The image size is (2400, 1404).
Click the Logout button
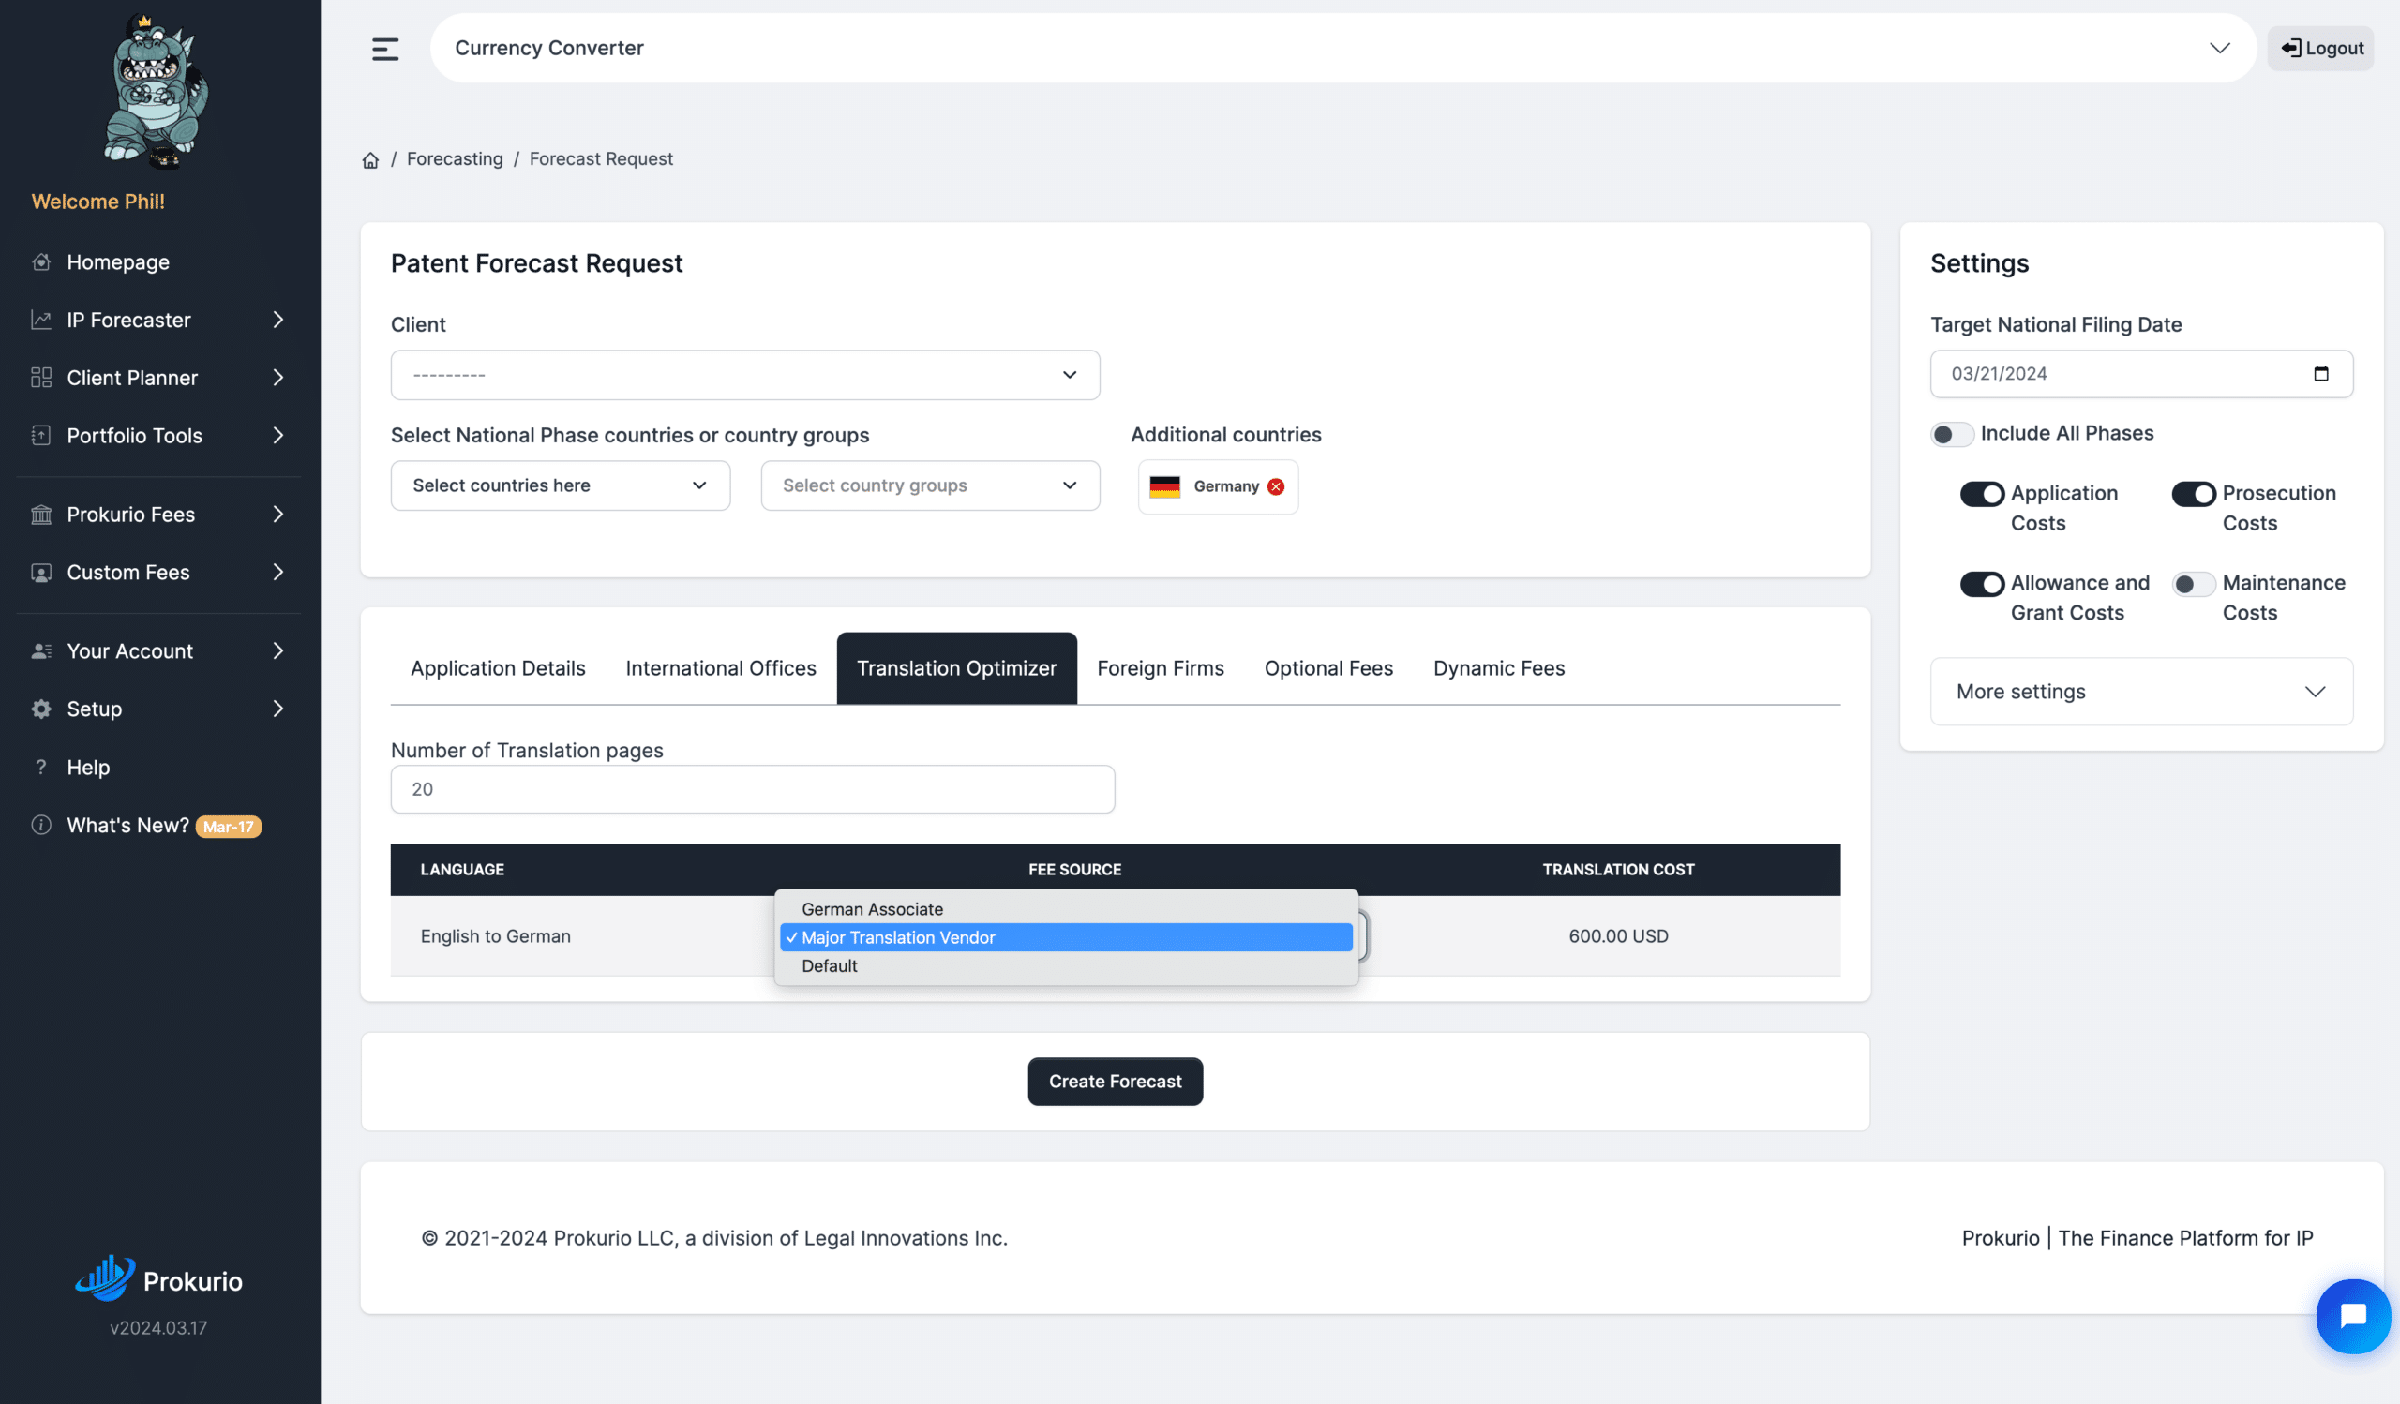[x=2321, y=49]
